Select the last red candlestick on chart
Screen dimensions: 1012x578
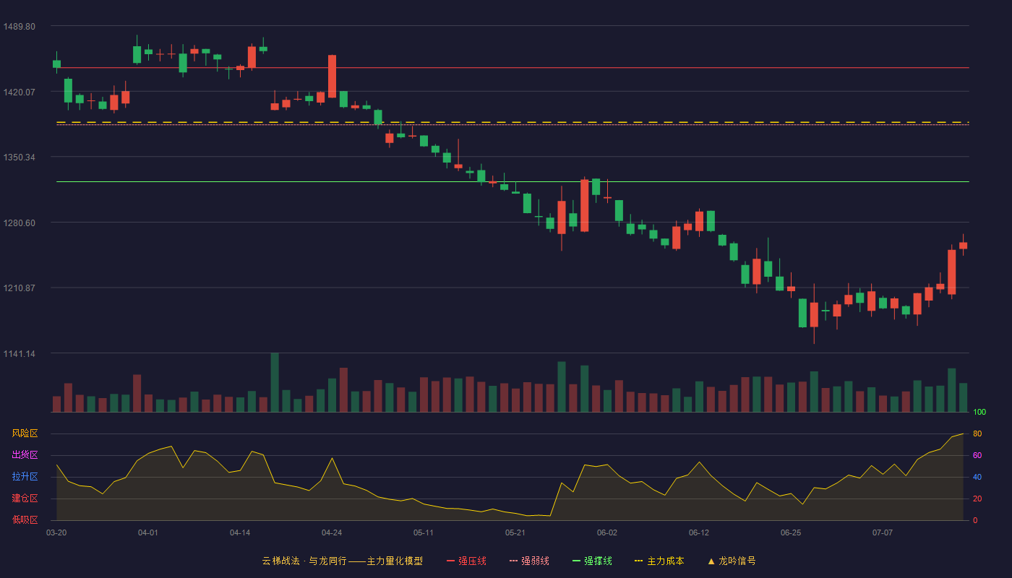963,245
